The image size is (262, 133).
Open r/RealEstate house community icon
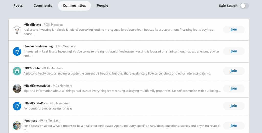(x=17, y=30)
